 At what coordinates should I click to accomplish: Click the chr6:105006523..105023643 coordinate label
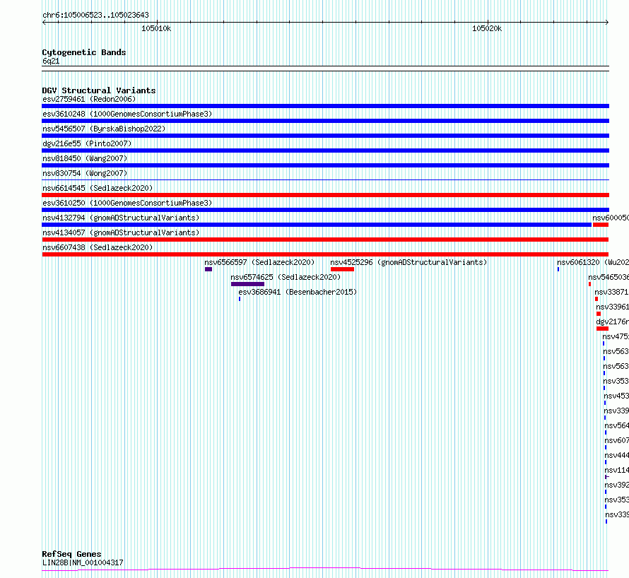coord(95,15)
